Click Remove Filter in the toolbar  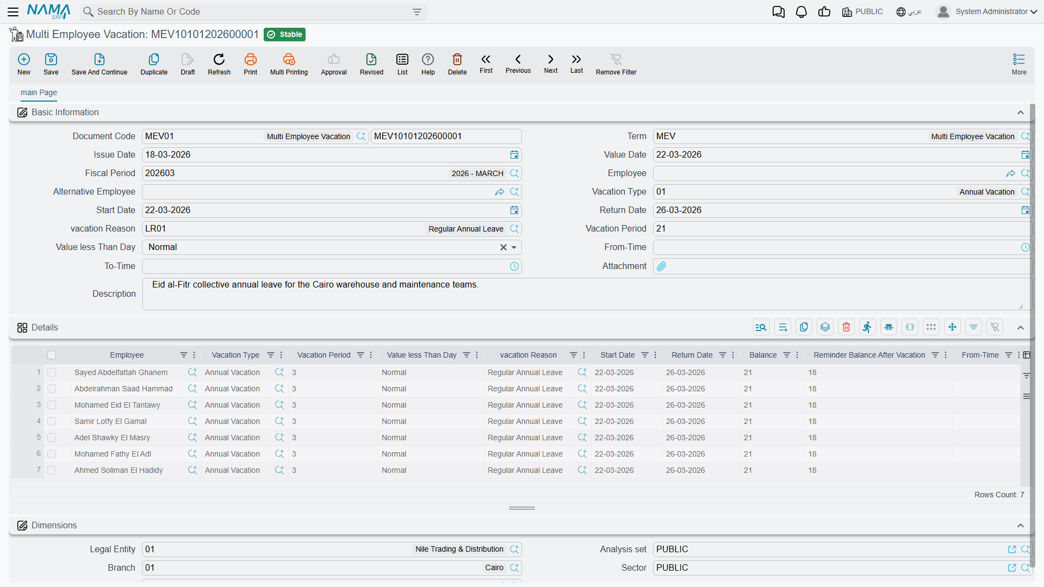pos(616,64)
